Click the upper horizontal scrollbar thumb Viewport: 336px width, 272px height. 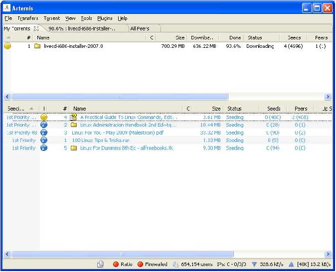(120, 97)
